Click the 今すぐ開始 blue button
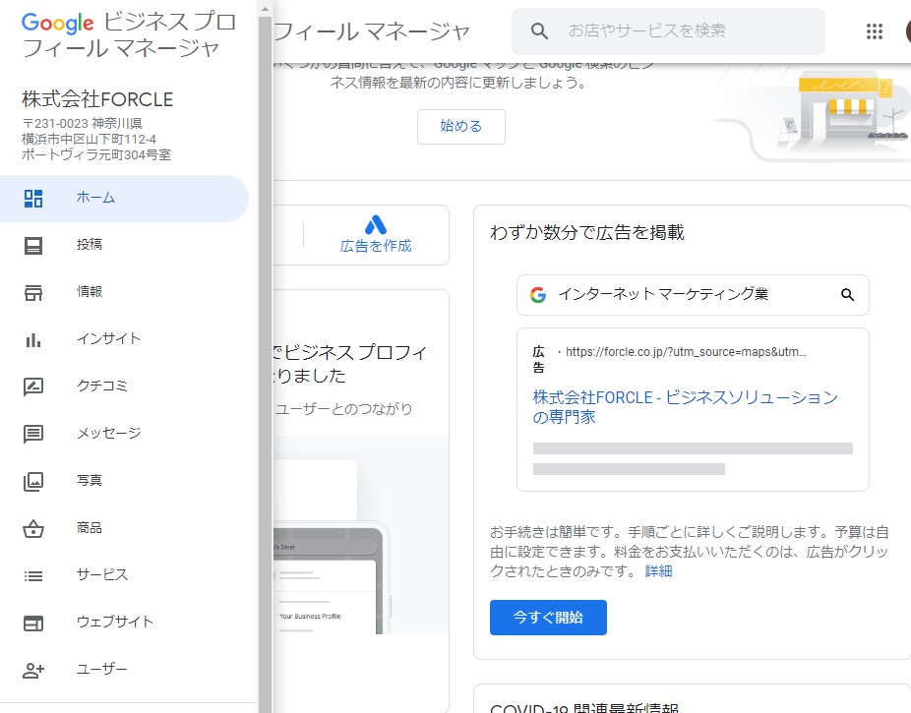911x713 pixels. pyautogui.click(x=548, y=618)
